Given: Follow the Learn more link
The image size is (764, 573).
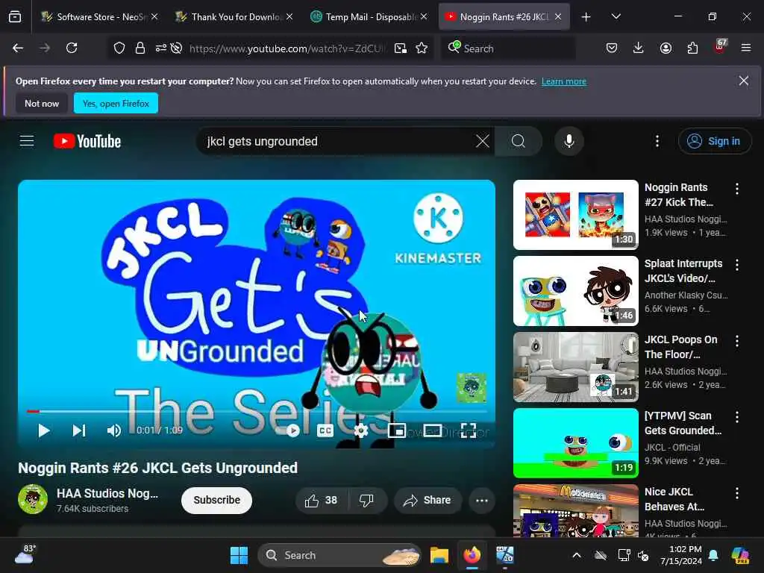Looking at the screenshot, I should tap(564, 81).
